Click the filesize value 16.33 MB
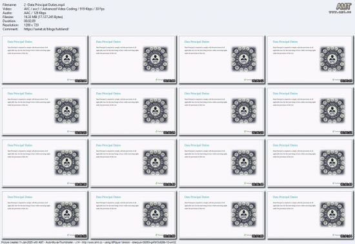355x244 pixels. 43,17
